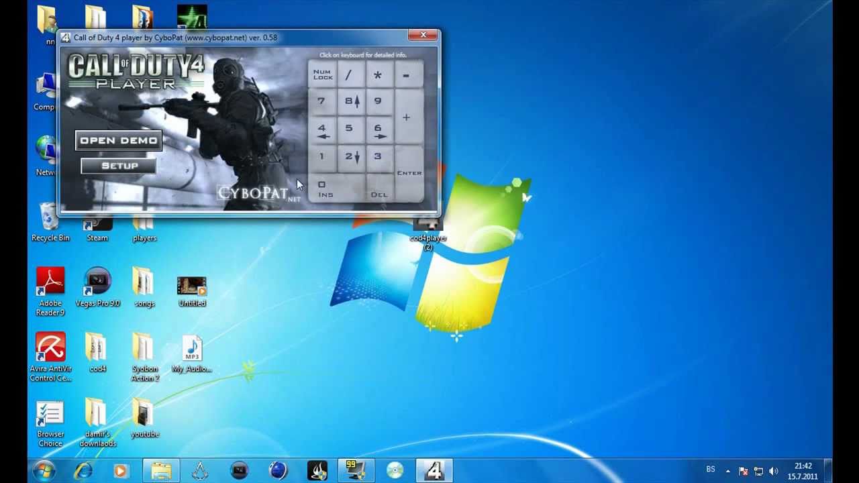Click the 0 Ins key on the numpad
Screen dimensions: 859x483
337,187
